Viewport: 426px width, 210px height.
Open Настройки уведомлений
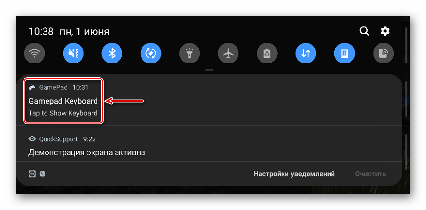coord(294,174)
